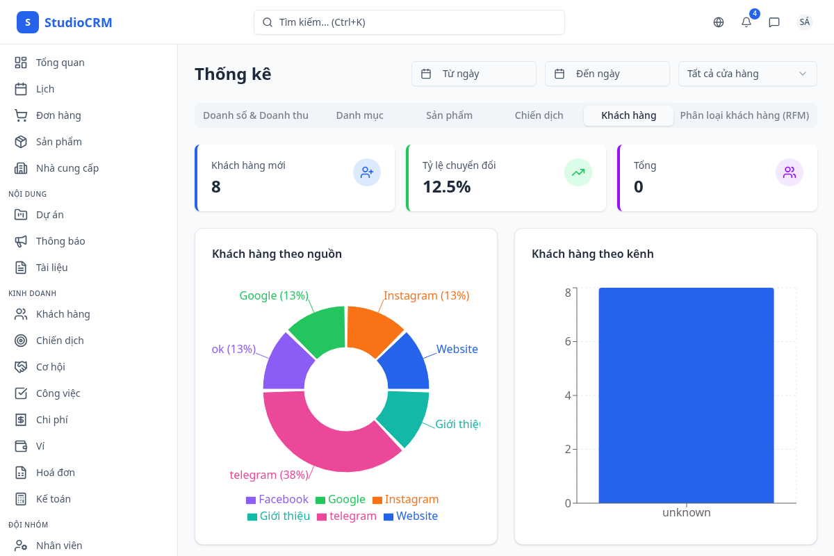The width and height of the screenshot is (834, 556).
Task: Click the StudioCRM logo icon
Action: tap(28, 22)
